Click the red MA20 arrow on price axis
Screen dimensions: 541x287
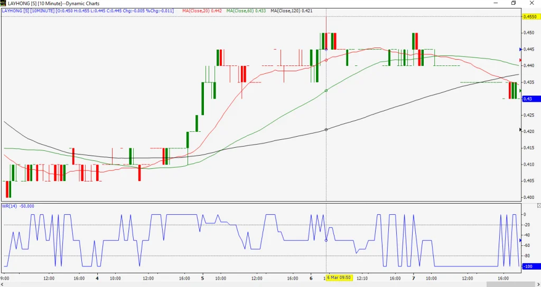tap(520, 60)
